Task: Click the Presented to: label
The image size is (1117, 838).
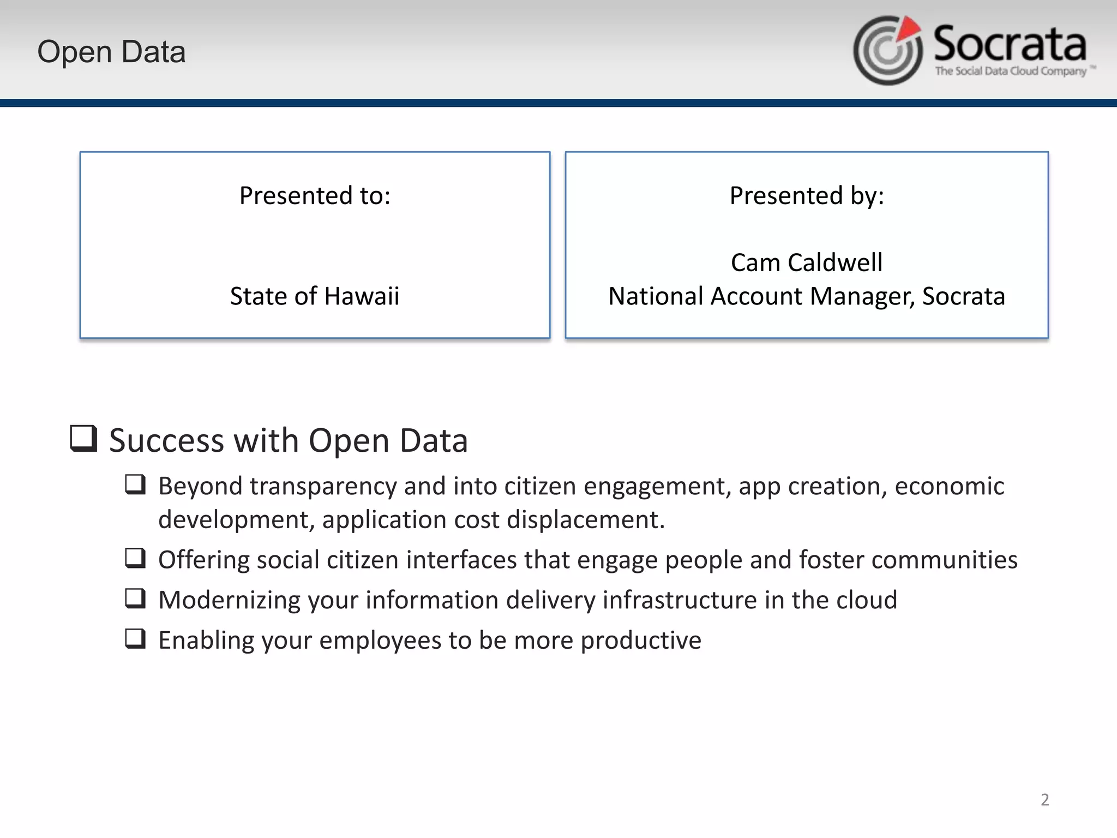Action: click(x=315, y=195)
